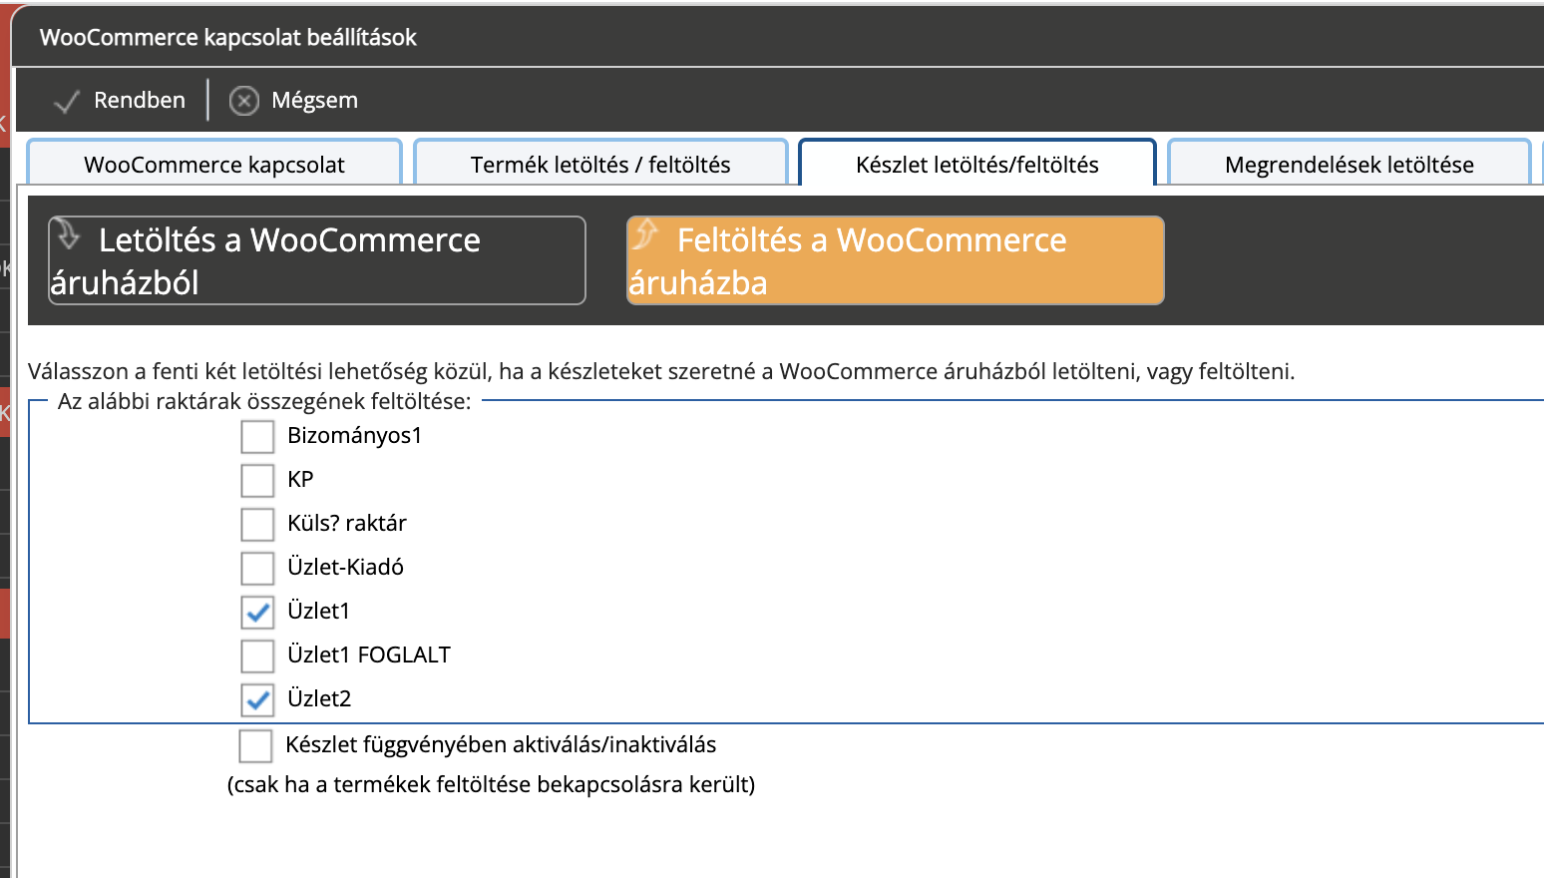This screenshot has height=878, width=1544.
Task: Select the Üzlet-Kiadó checkbox
Action: pos(257,568)
